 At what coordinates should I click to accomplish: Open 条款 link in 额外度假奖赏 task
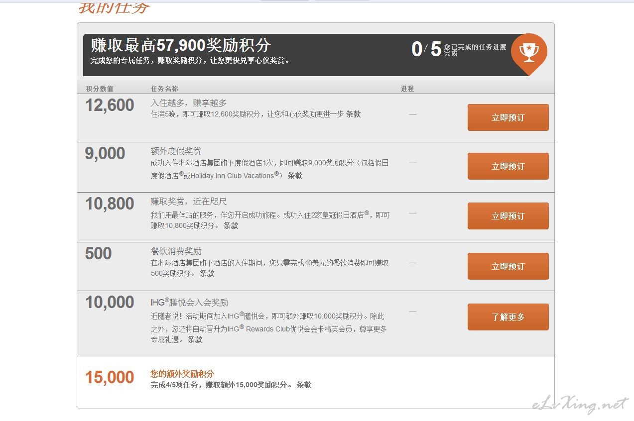point(295,176)
